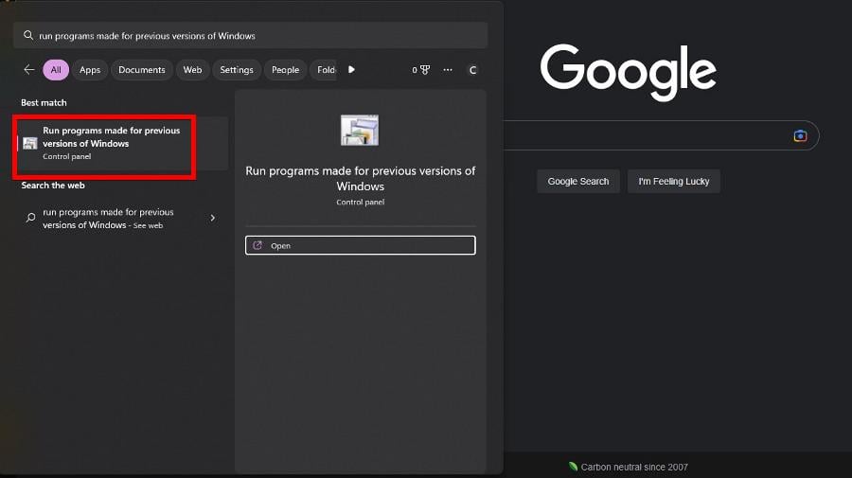Switch to the Documents filter tab
Viewport: 852px width, 478px height.
[142, 69]
